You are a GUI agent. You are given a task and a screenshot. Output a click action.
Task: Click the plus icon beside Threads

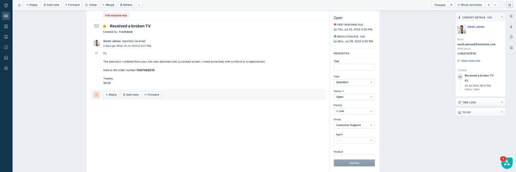pos(451,5)
